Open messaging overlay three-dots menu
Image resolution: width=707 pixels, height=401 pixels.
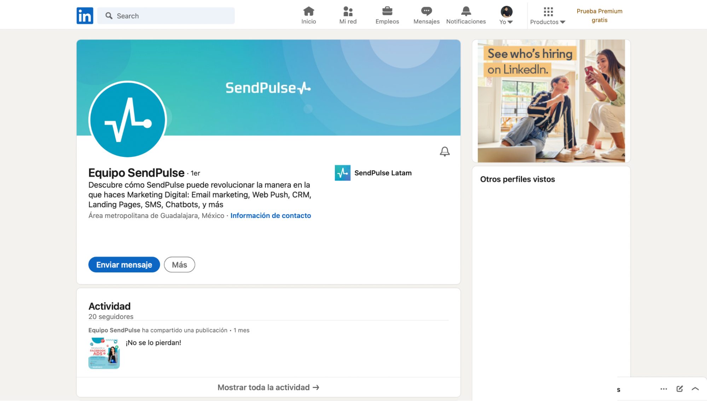pyautogui.click(x=663, y=389)
